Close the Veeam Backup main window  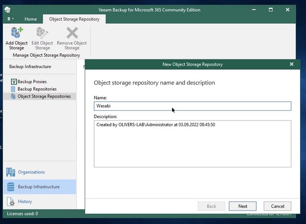pyautogui.click(x=288, y=10)
